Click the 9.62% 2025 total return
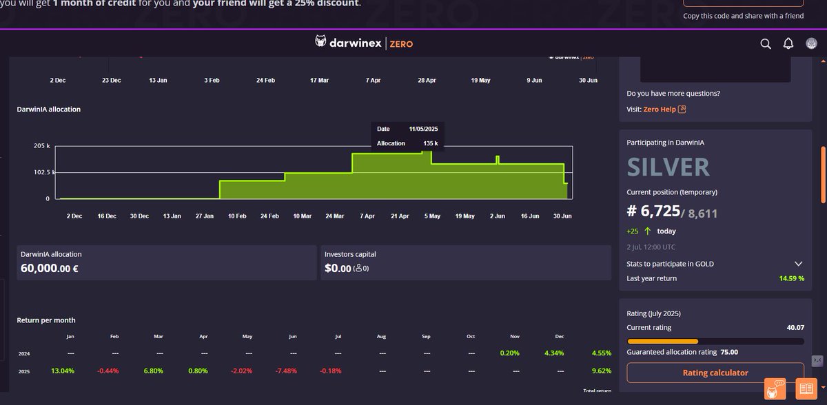 coord(601,371)
